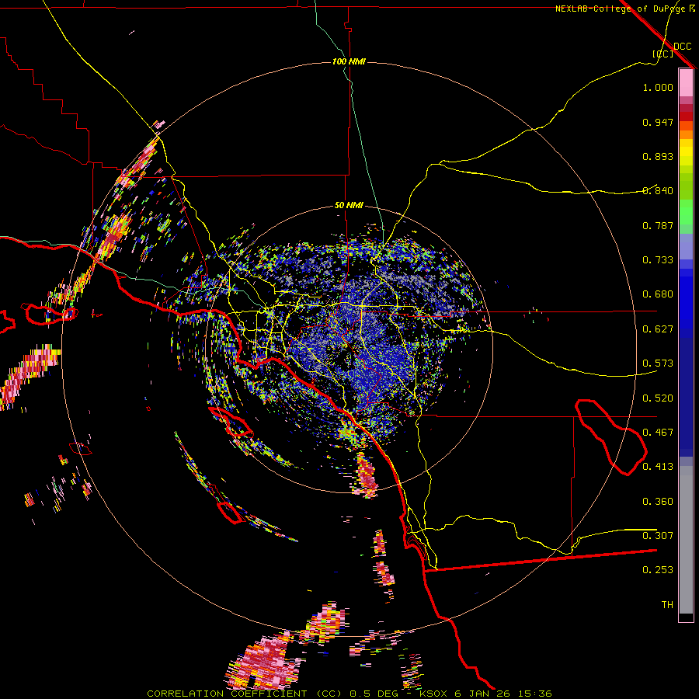Click the [CC] product label
The height and width of the screenshot is (699, 699).
(662, 54)
